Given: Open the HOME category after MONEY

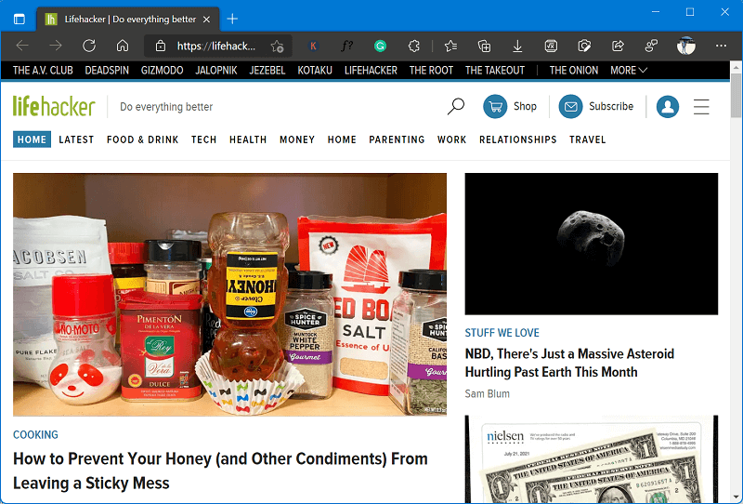Looking at the screenshot, I should pyautogui.click(x=342, y=139).
